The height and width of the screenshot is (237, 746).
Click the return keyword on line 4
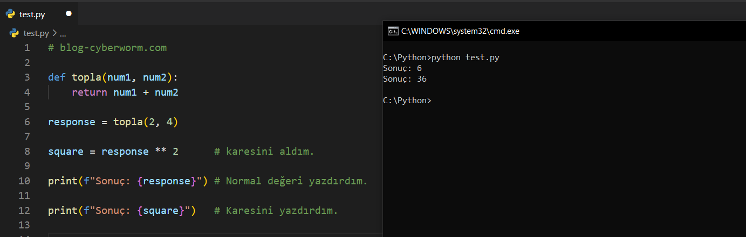point(89,92)
